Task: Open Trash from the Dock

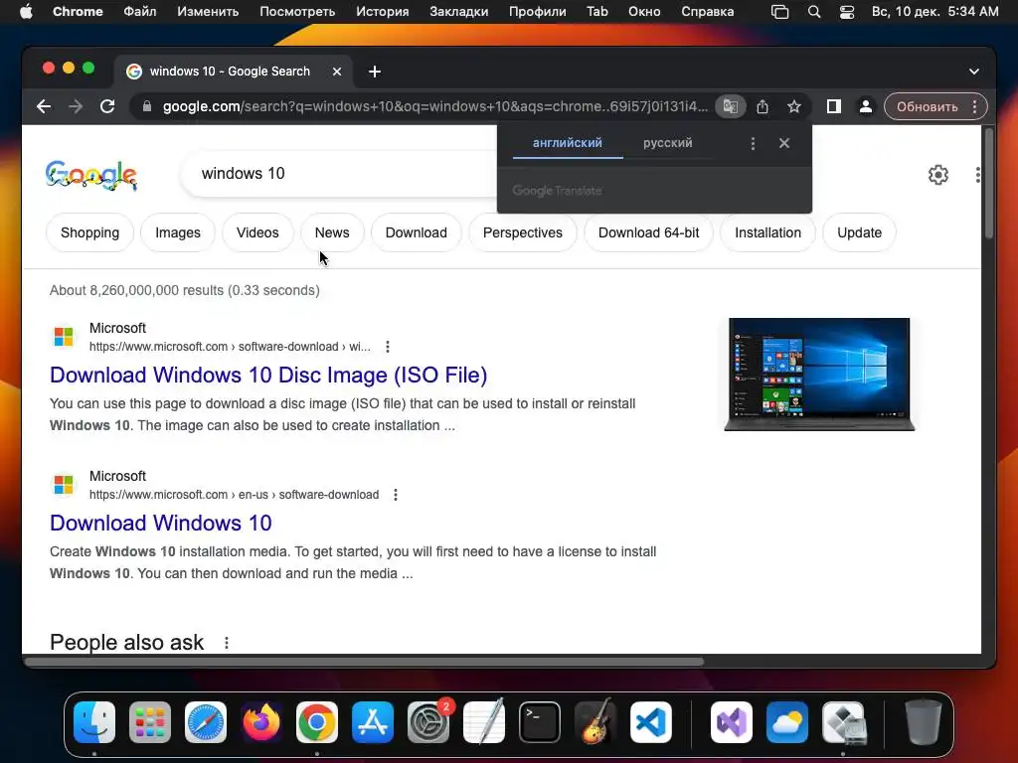Action: coord(923,722)
